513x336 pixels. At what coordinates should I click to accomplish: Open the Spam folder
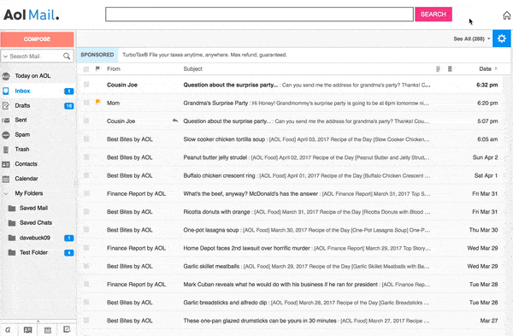(x=38, y=135)
